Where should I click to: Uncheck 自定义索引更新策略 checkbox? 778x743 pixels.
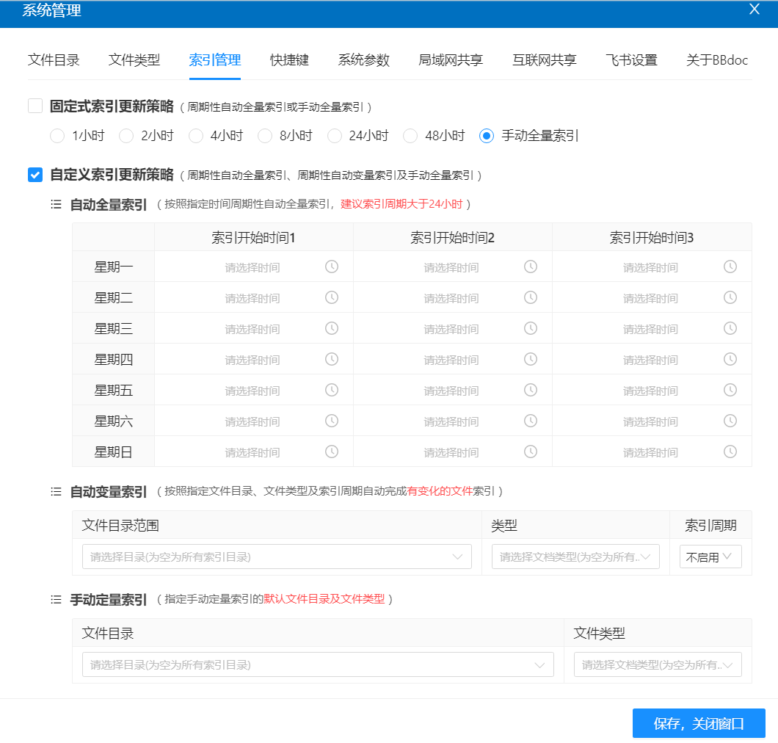[x=35, y=175]
